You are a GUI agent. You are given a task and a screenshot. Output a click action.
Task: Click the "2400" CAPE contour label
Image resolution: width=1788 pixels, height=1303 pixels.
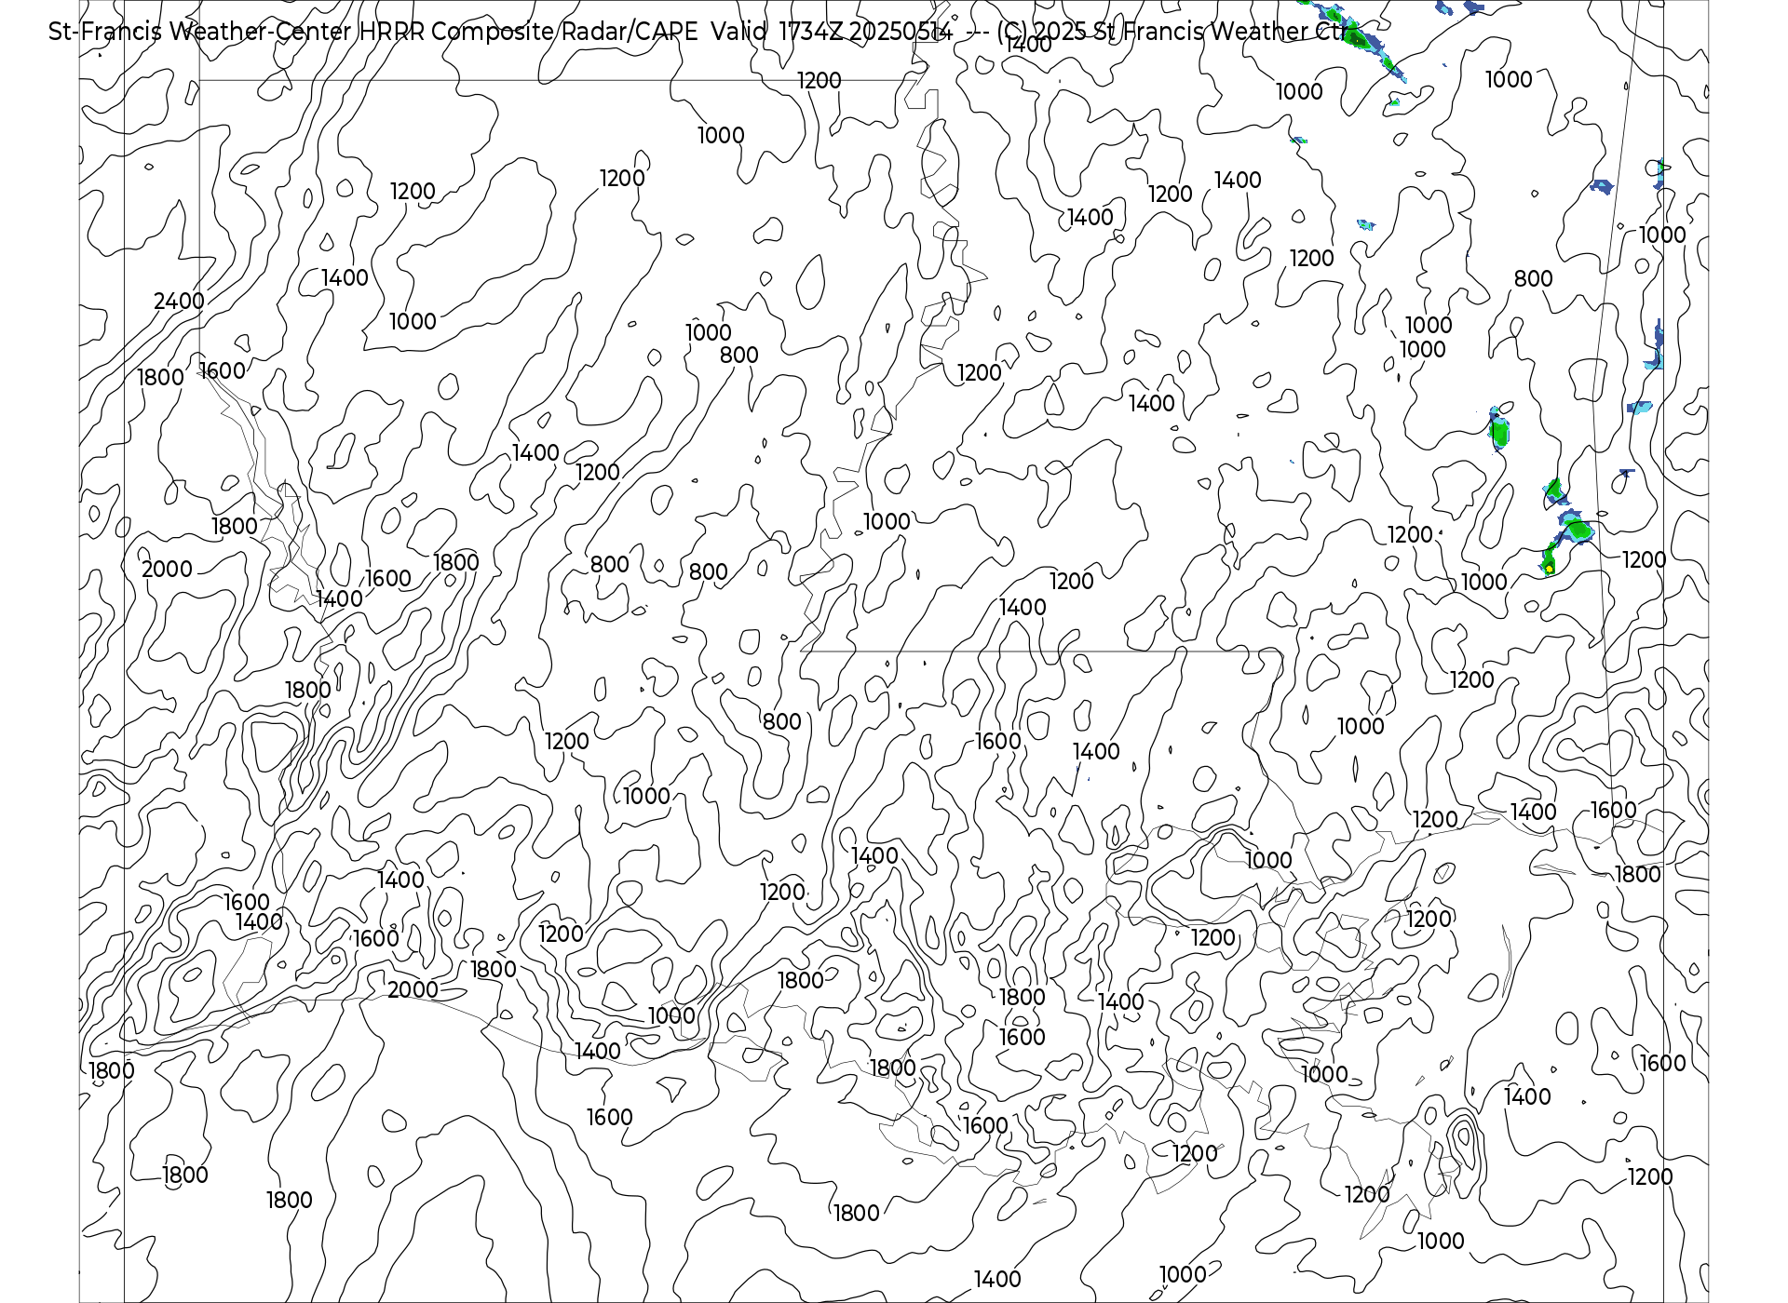click(x=179, y=301)
